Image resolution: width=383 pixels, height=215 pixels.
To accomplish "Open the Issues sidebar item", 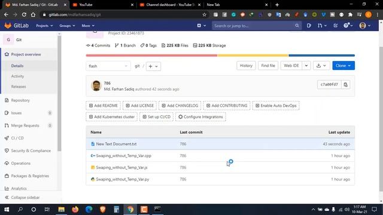I will coord(16,113).
